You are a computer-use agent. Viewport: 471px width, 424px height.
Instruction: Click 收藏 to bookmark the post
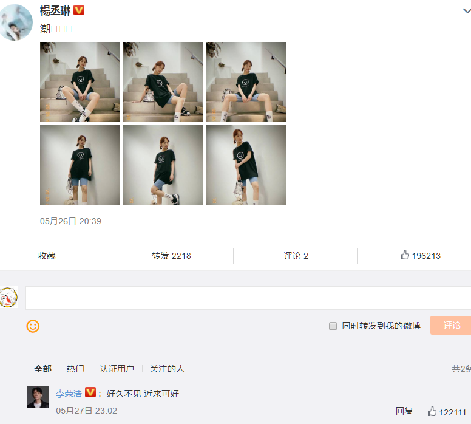coord(47,256)
